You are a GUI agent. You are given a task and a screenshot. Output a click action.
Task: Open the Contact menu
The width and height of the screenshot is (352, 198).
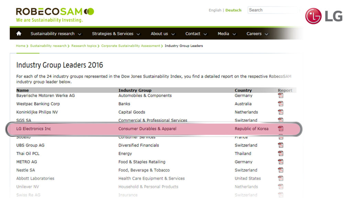coord(196,34)
